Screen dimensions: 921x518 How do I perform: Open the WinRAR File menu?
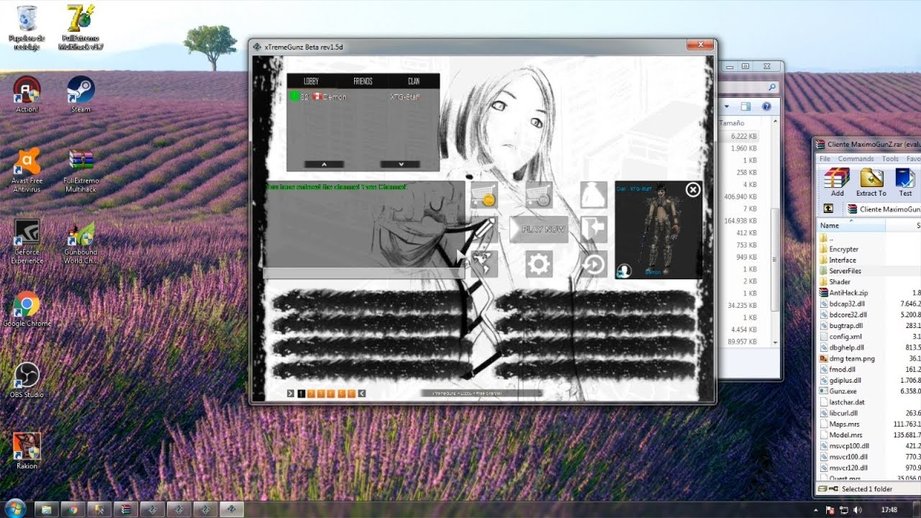coord(825,159)
